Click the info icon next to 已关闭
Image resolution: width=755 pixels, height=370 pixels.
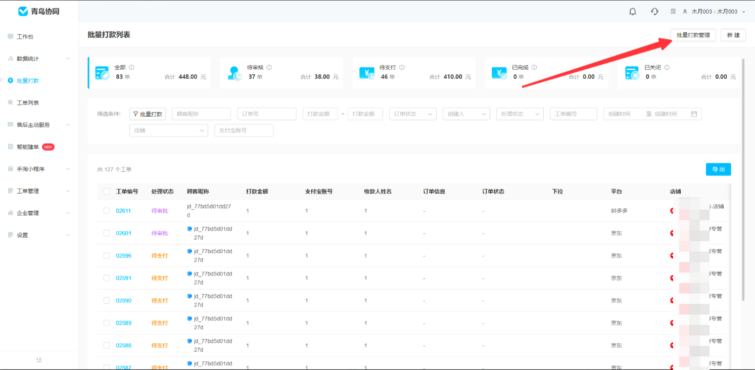pos(667,67)
